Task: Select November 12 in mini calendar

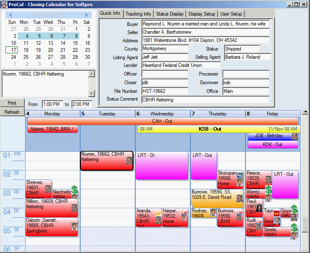Action: tap(38, 43)
